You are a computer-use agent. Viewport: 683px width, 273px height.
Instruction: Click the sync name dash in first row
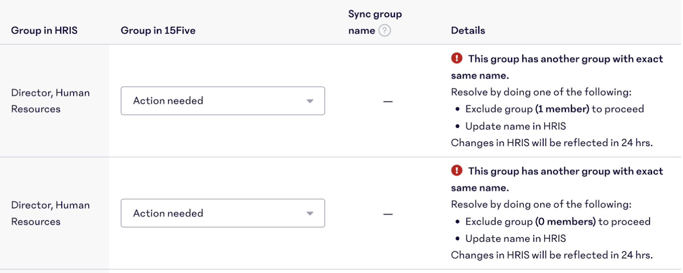click(x=388, y=102)
